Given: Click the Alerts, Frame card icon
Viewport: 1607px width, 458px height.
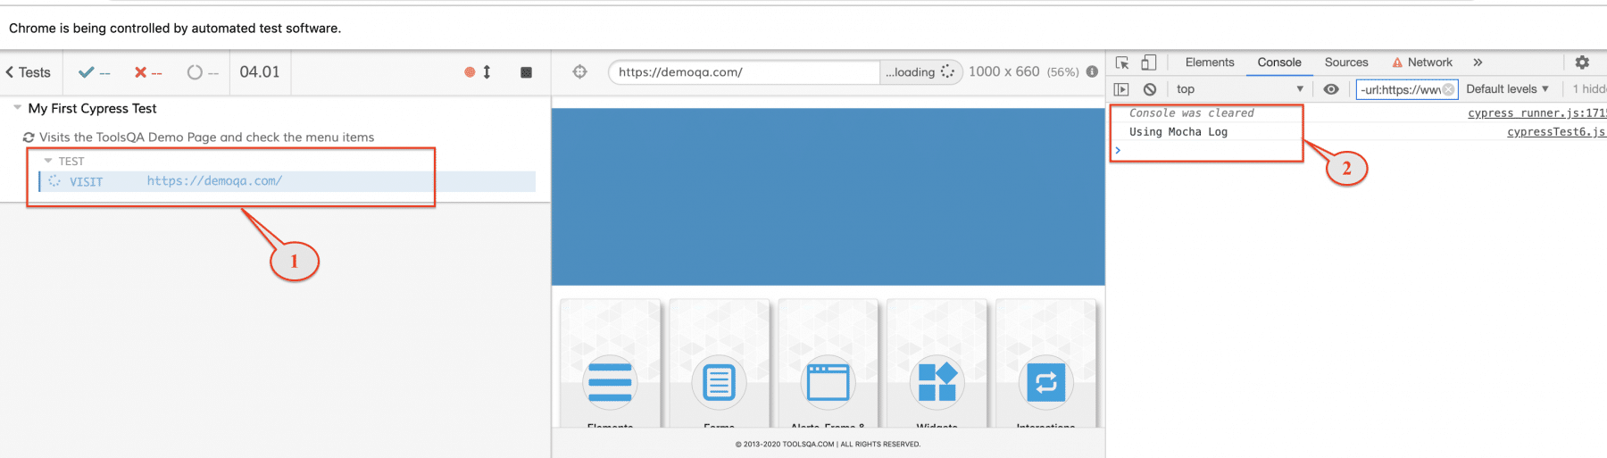Looking at the screenshot, I should point(828,382).
